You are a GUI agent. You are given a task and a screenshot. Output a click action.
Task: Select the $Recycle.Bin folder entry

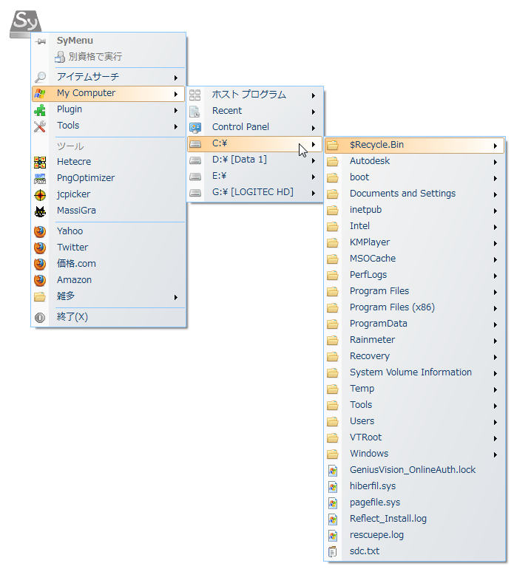(x=414, y=145)
